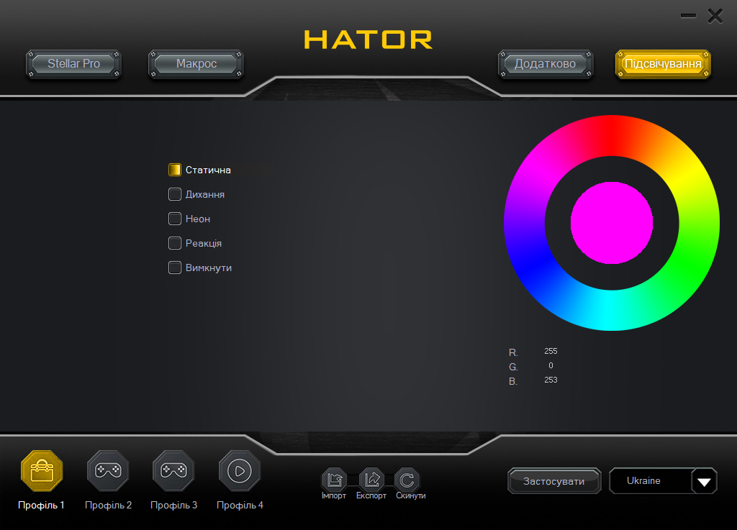The height and width of the screenshot is (530, 737).
Task: Click the Застосувати button
Action: 554,481
